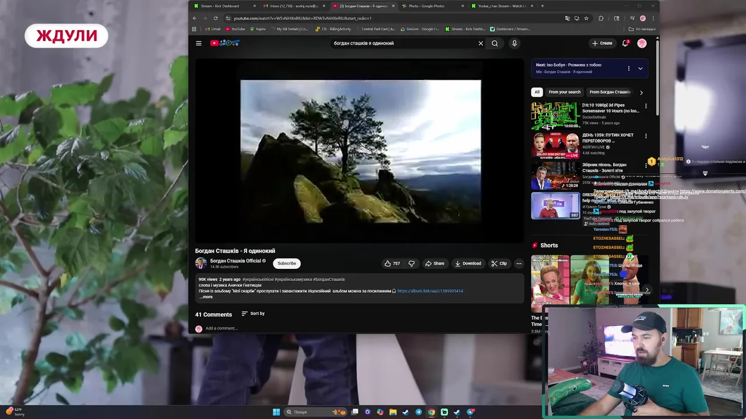Subscribe to Богдан Сташків Official
Image resolution: width=746 pixels, height=419 pixels.
[287, 264]
